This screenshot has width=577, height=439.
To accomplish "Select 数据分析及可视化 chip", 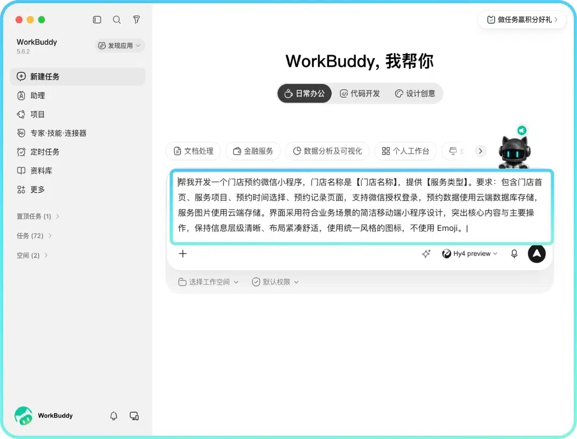I will point(327,151).
